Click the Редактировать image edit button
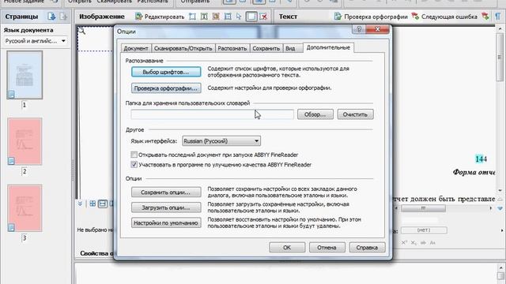The width and height of the screenshot is (506, 284). click(160, 17)
